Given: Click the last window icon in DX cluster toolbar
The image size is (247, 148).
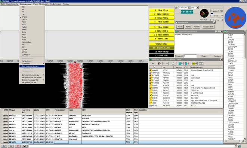Looking at the screenshot, I should point(201,63).
